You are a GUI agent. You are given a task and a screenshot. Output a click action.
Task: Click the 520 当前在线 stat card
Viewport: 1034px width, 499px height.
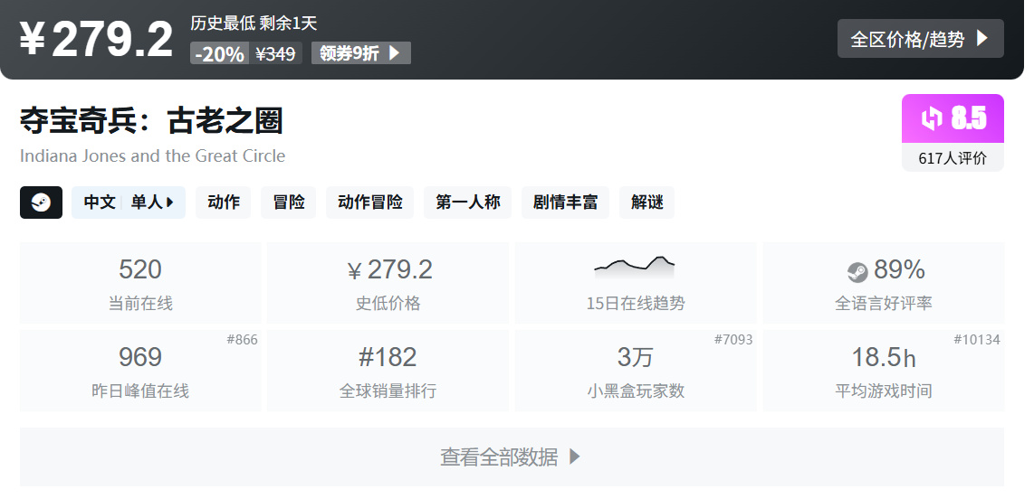pyautogui.click(x=139, y=283)
